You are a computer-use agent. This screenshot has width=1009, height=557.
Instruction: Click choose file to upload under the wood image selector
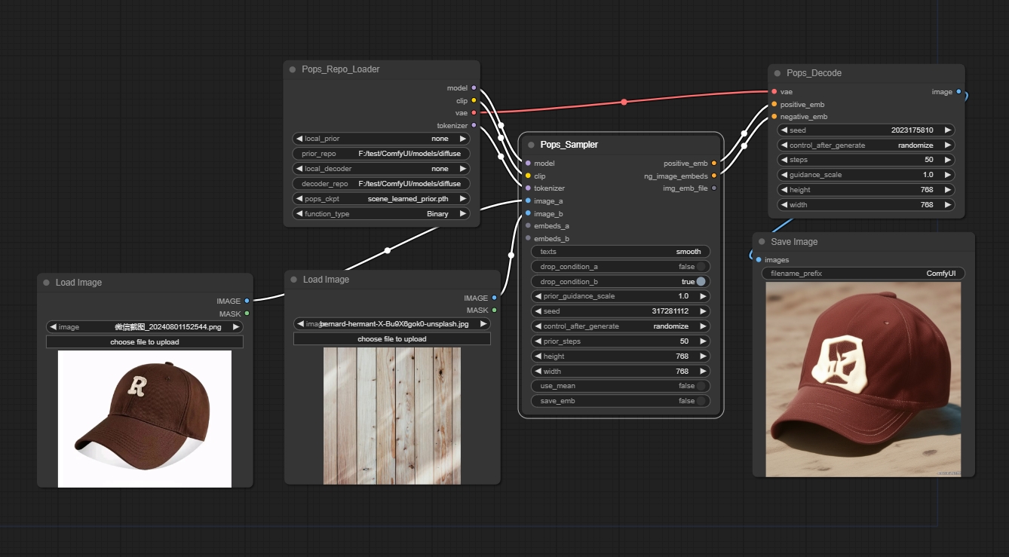click(392, 339)
